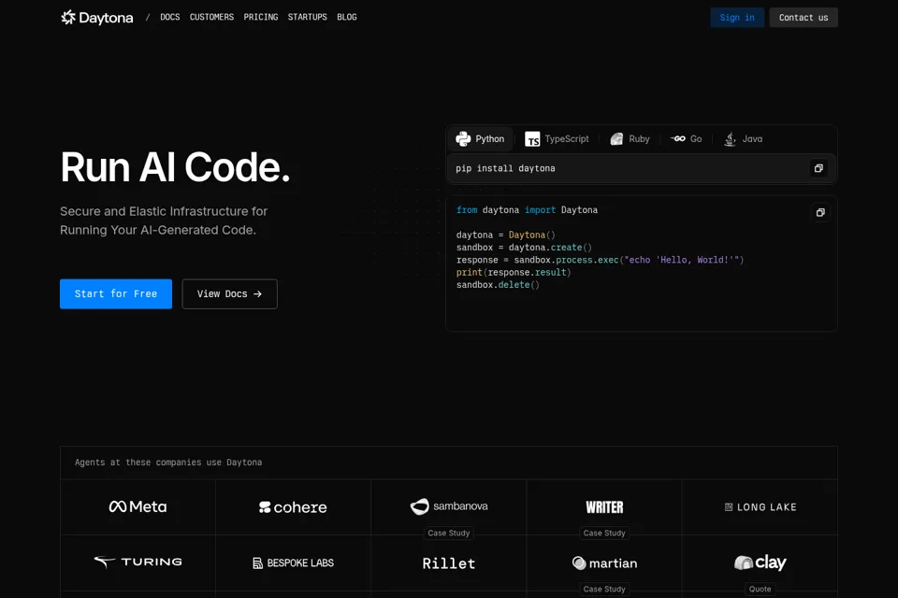The image size is (898, 598).
Task: Click the 'print(response.result)' code line
Action: pyautogui.click(x=514, y=273)
